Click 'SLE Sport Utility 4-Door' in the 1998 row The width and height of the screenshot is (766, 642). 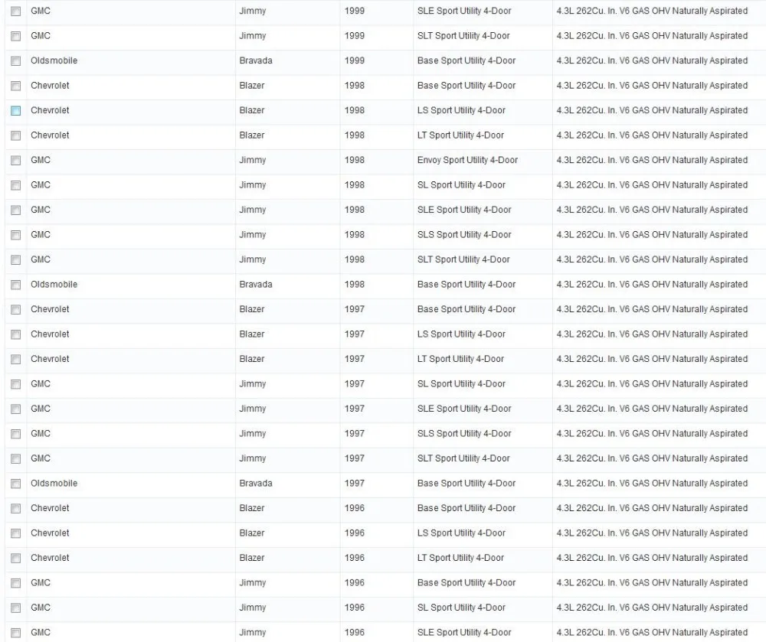(x=464, y=210)
